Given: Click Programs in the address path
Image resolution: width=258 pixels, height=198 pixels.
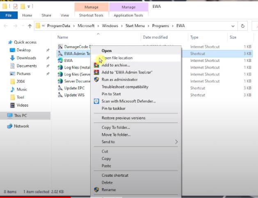Looking at the screenshot, I should click(160, 26).
